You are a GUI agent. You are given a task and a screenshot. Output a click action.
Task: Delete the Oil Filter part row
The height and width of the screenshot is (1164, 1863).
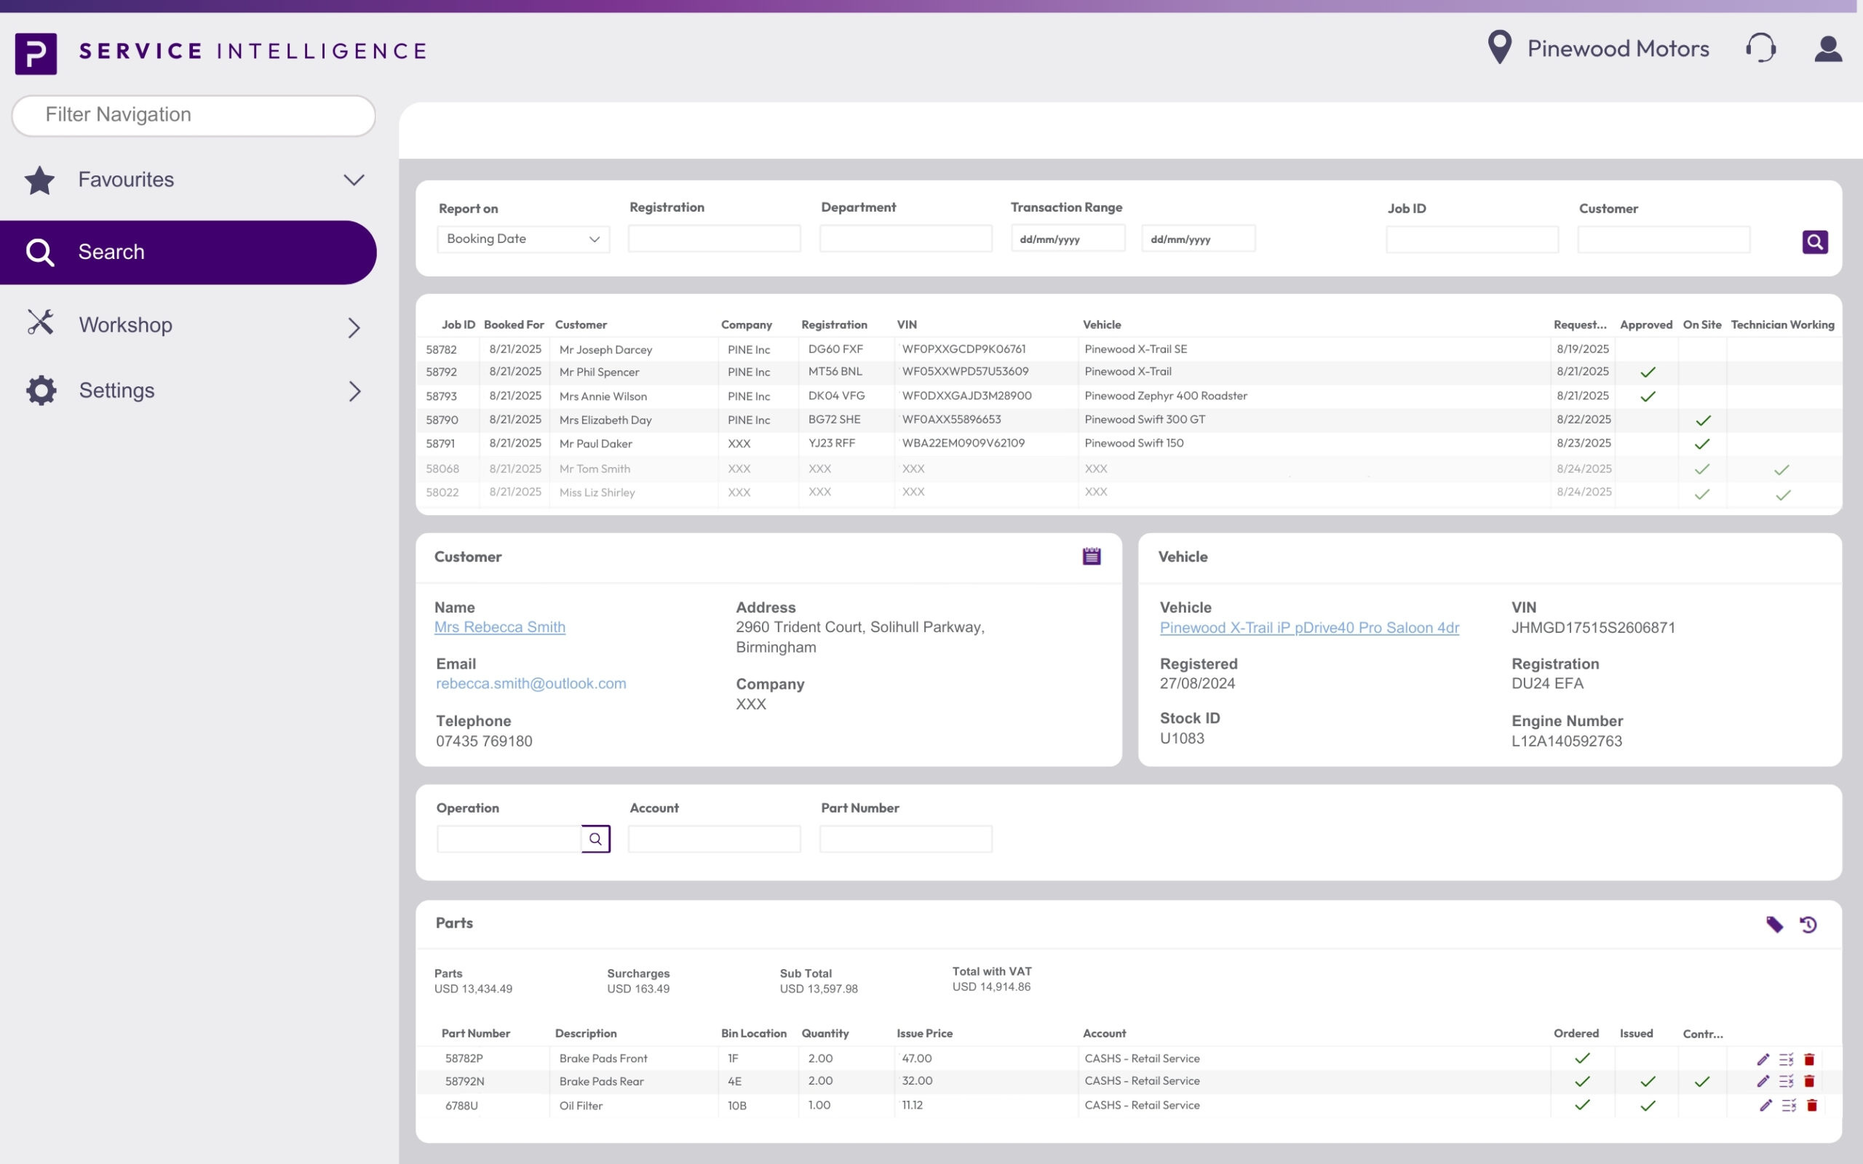[x=1811, y=1105]
